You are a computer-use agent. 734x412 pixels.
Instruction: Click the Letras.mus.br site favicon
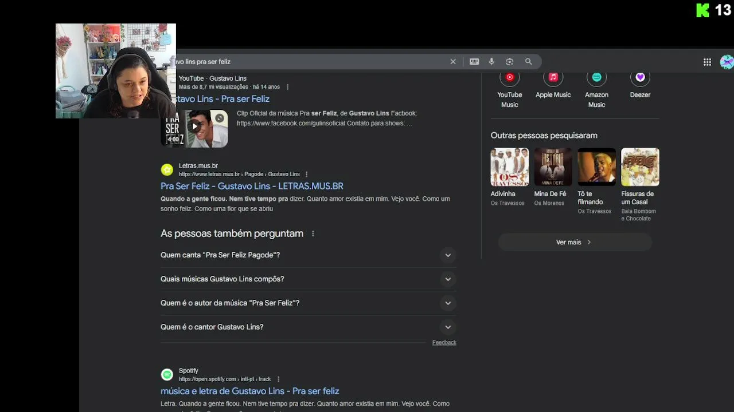pyautogui.click(x=167, y=169)
